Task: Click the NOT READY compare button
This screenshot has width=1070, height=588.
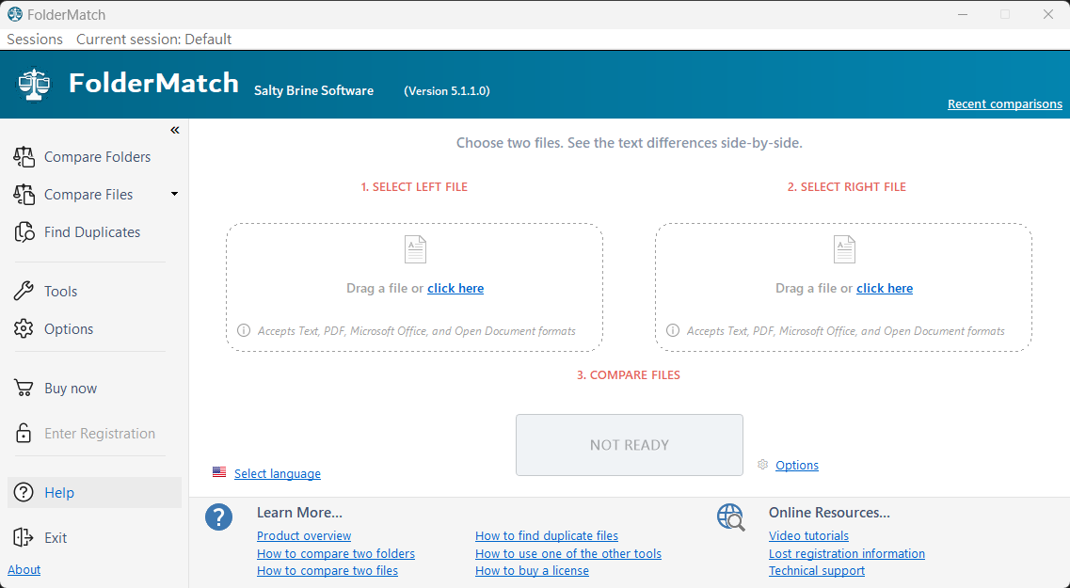Action: 630,445
